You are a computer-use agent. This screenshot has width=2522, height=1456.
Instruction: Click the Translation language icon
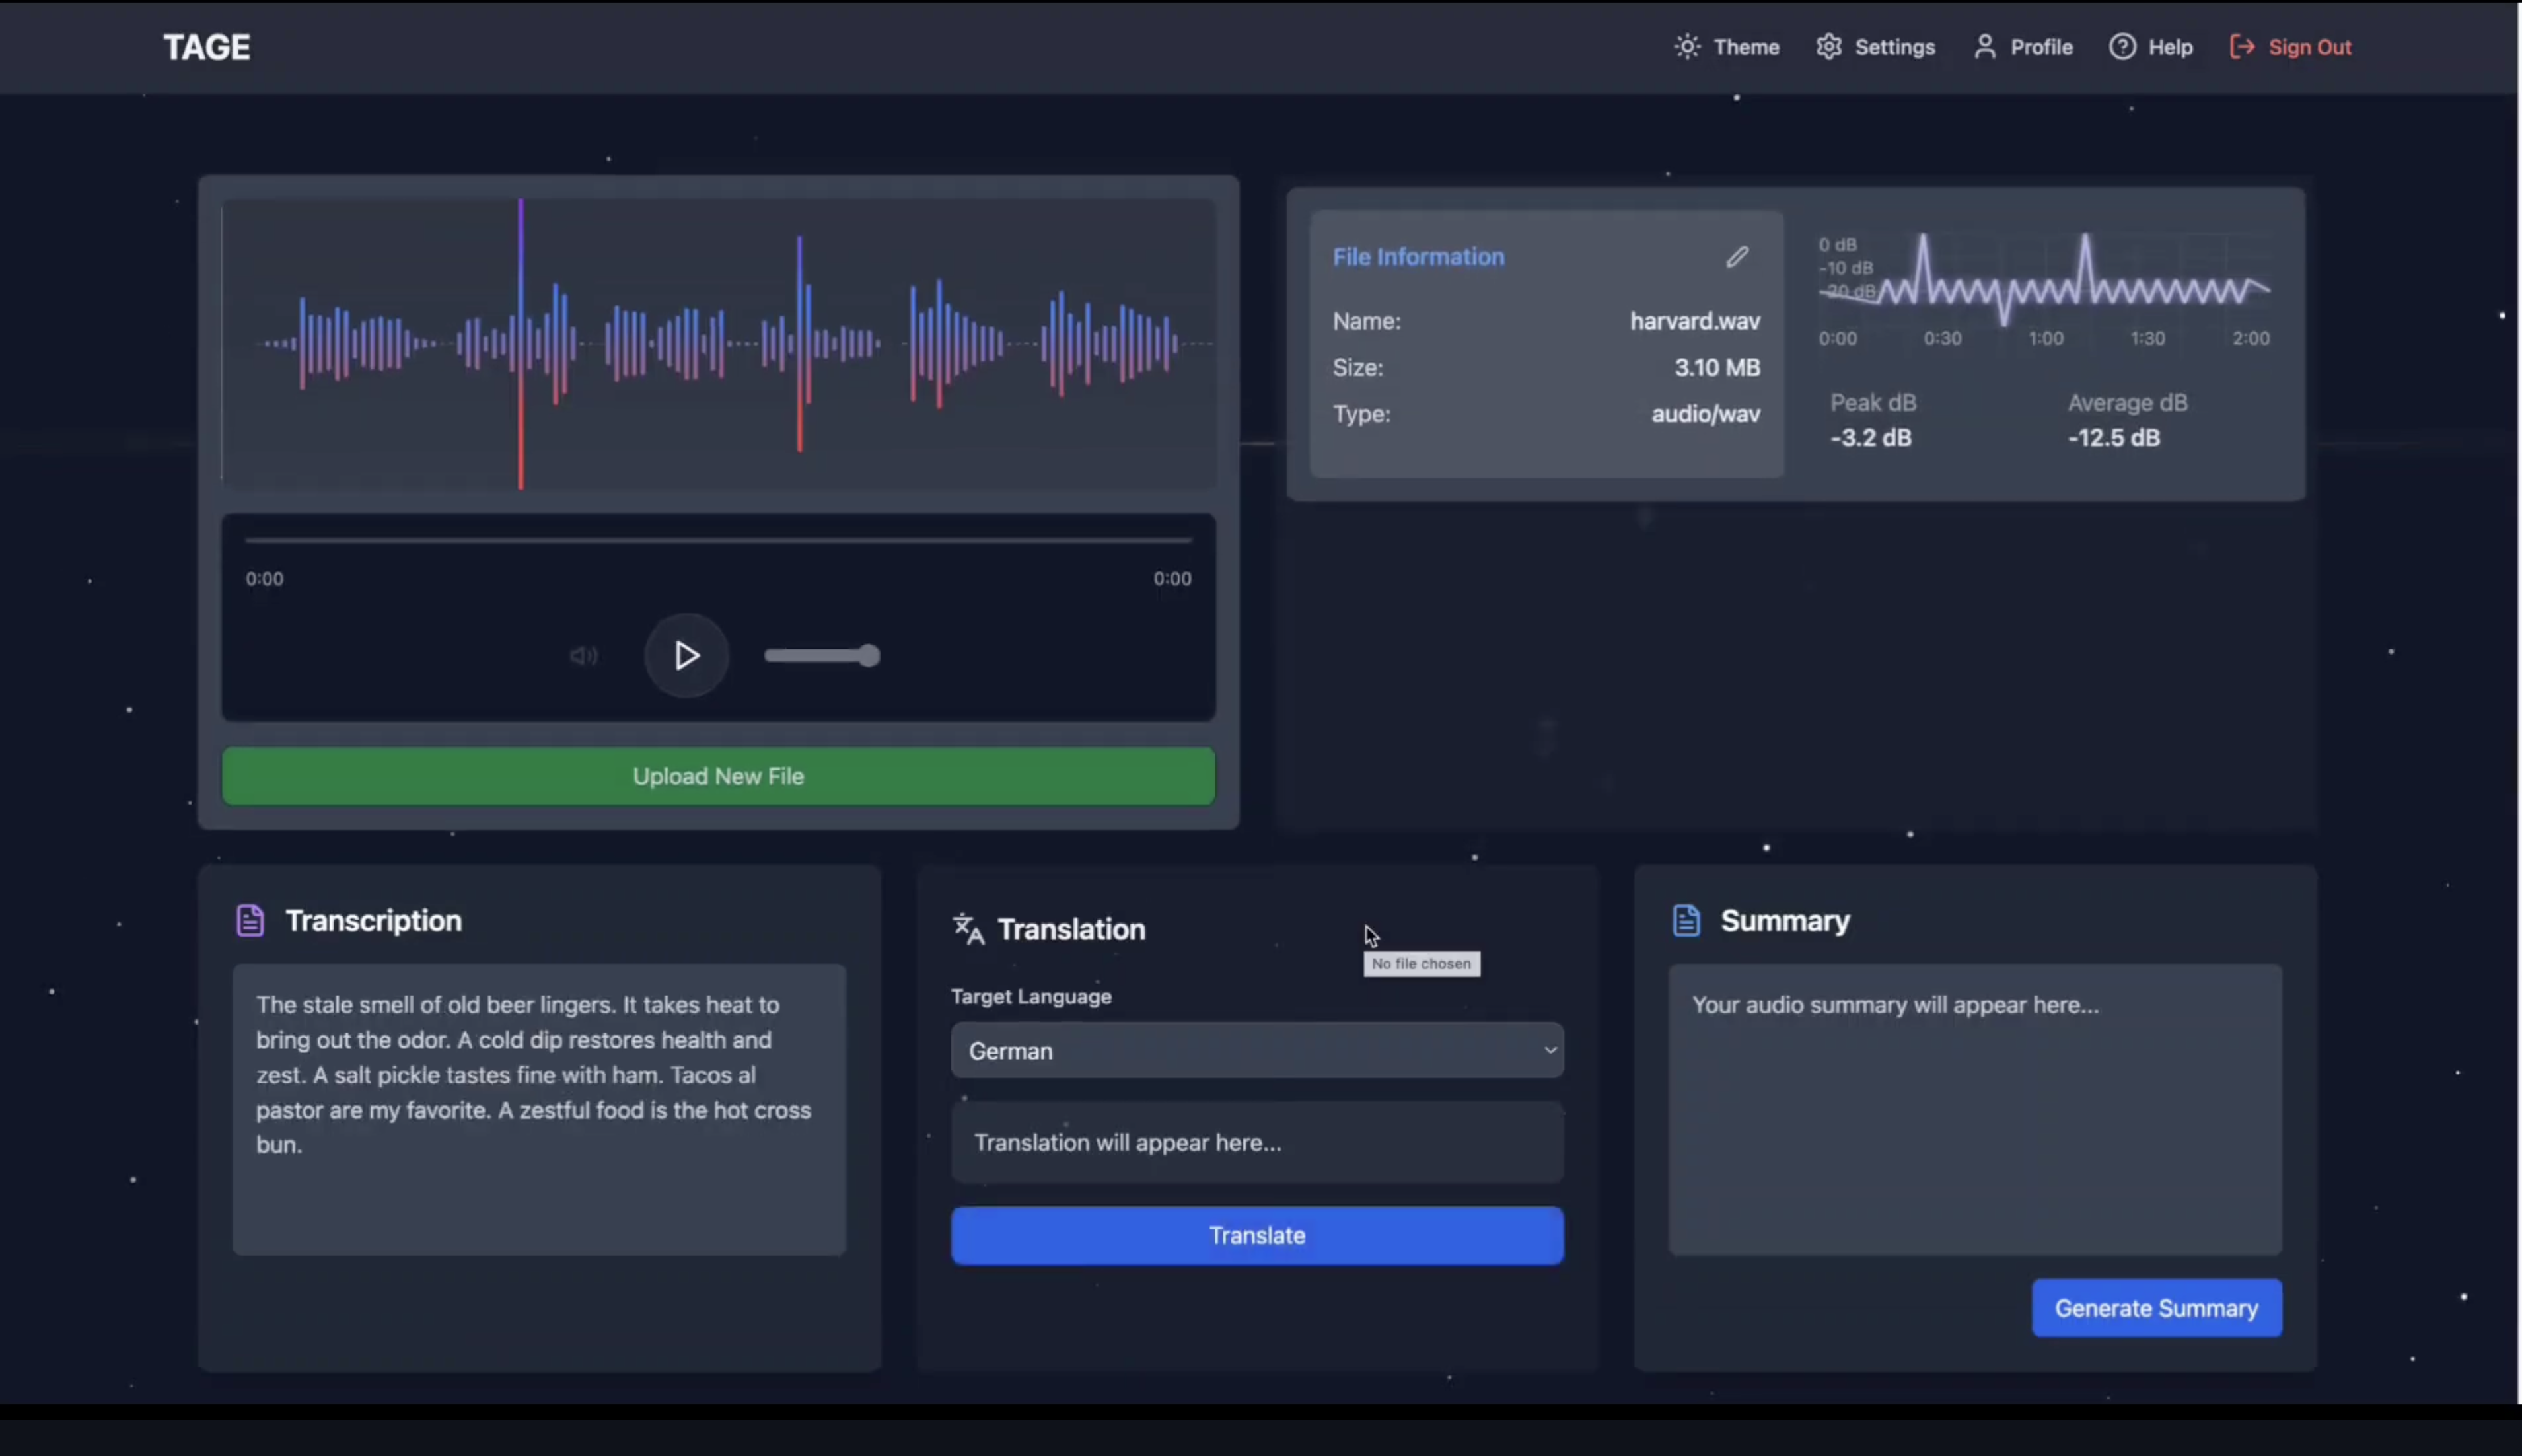pyautogui.click(x=968, y=928)
